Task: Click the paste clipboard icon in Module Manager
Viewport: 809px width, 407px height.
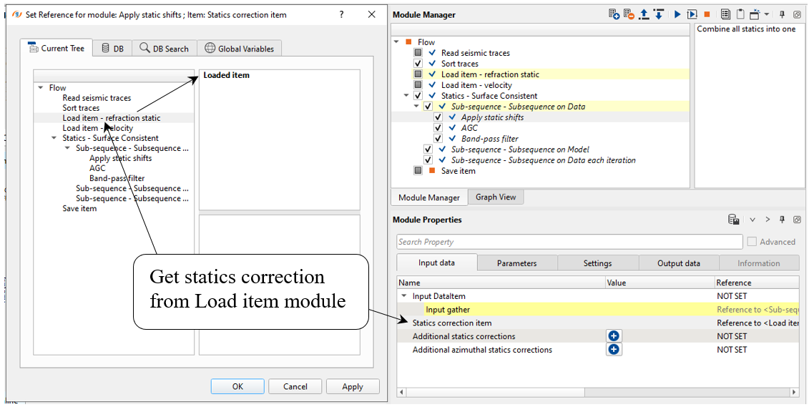Action: [x=740, y=14]
